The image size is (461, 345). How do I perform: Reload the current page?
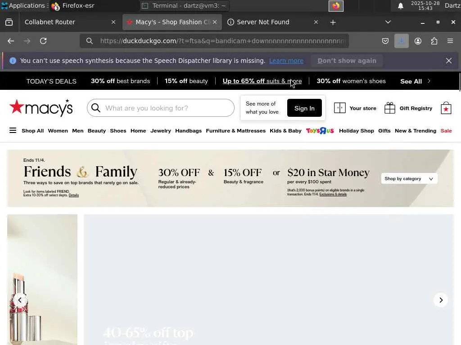click(x=43, y=41)
